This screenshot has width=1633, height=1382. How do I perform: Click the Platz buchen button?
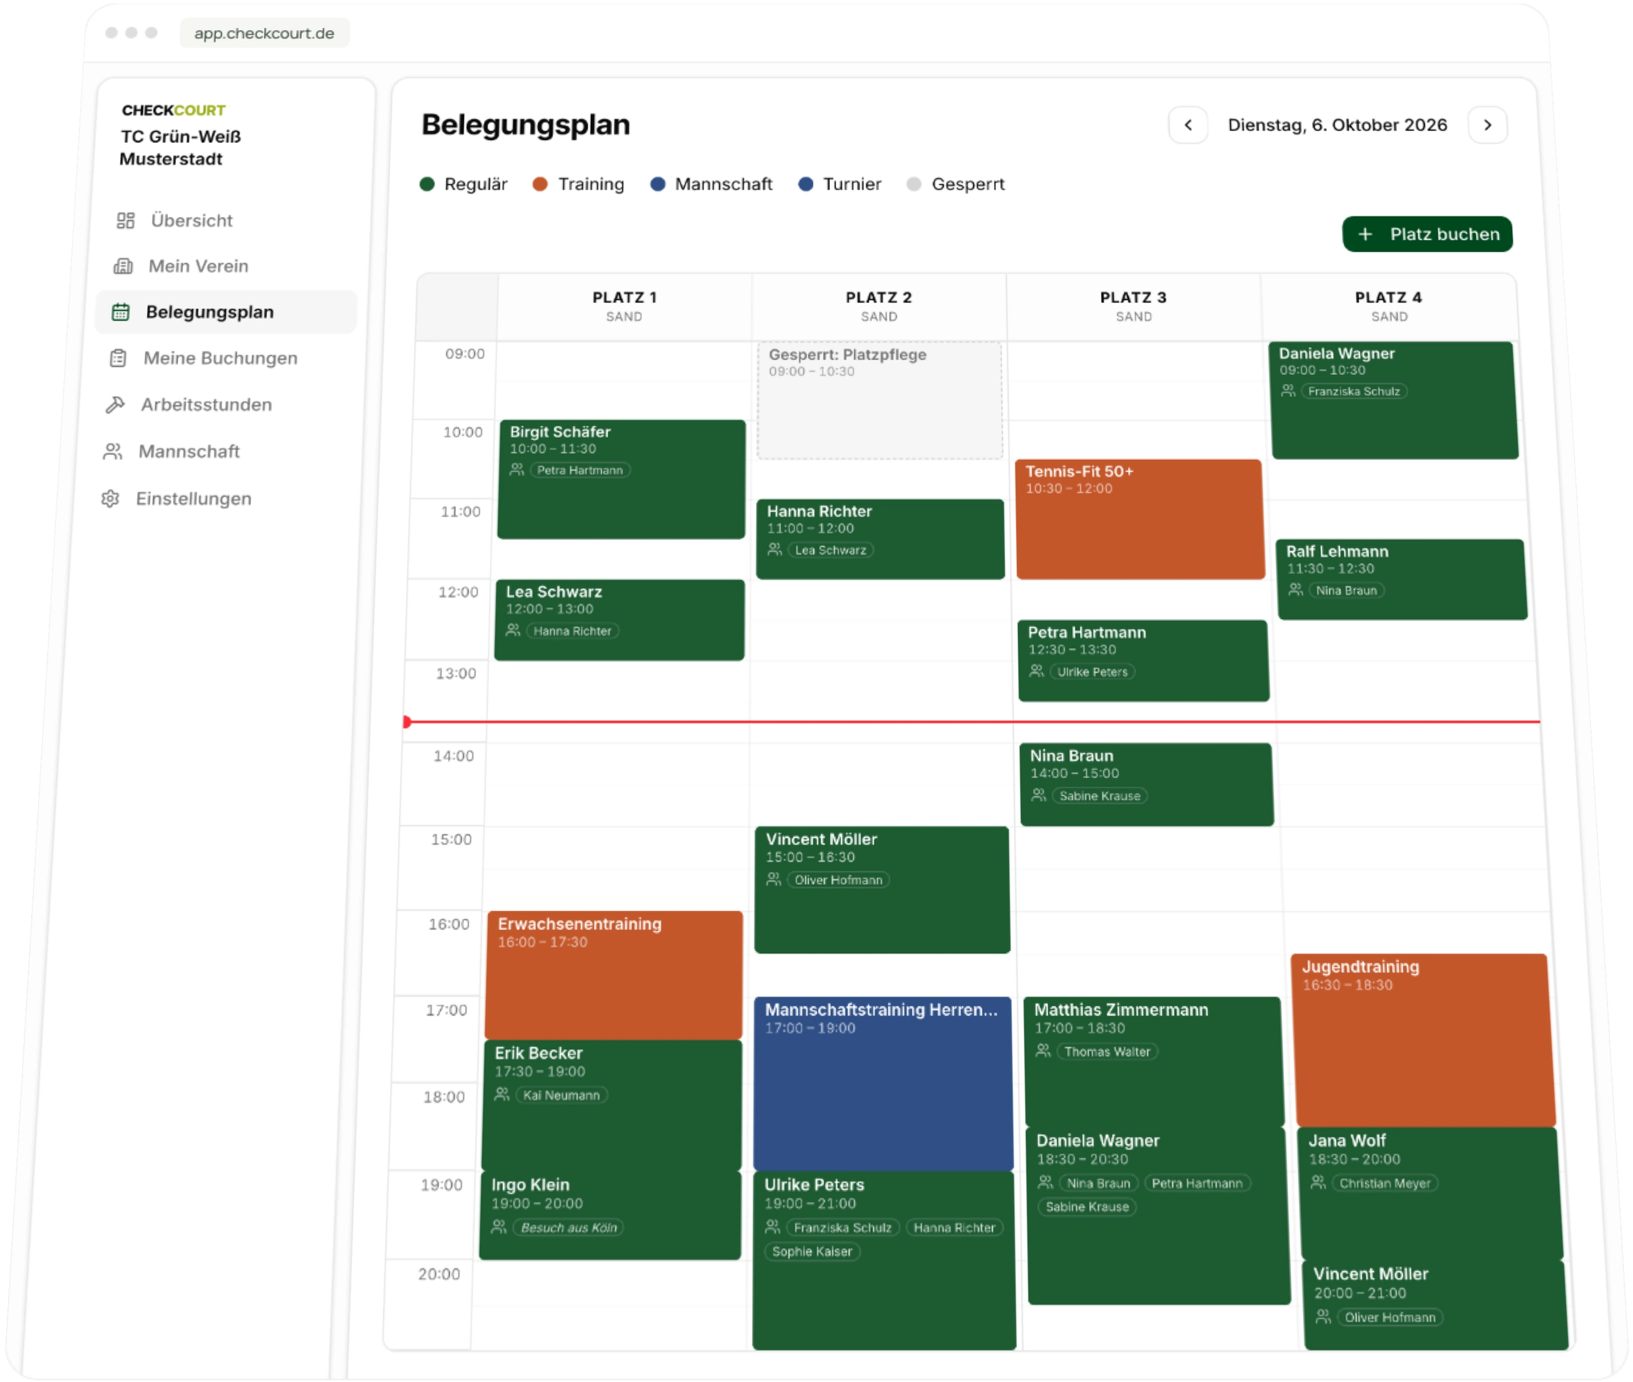click(1427, 234)
